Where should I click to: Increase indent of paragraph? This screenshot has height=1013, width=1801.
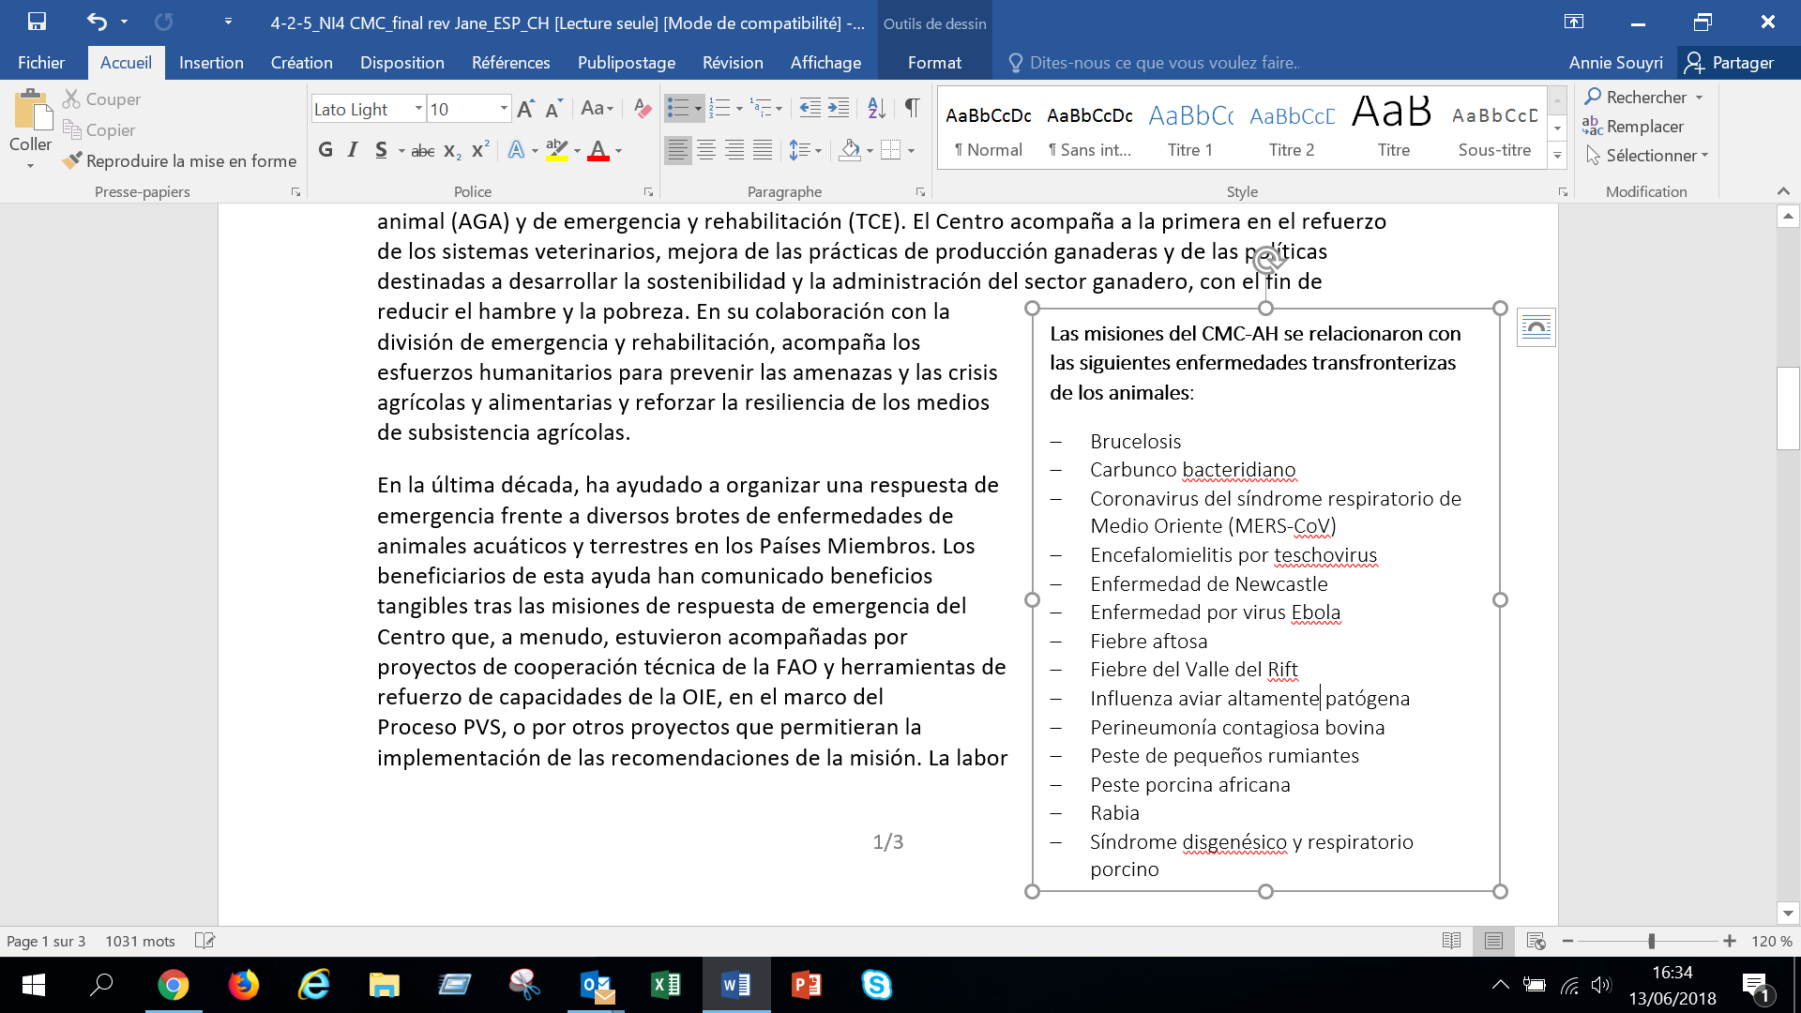(839, 108)
